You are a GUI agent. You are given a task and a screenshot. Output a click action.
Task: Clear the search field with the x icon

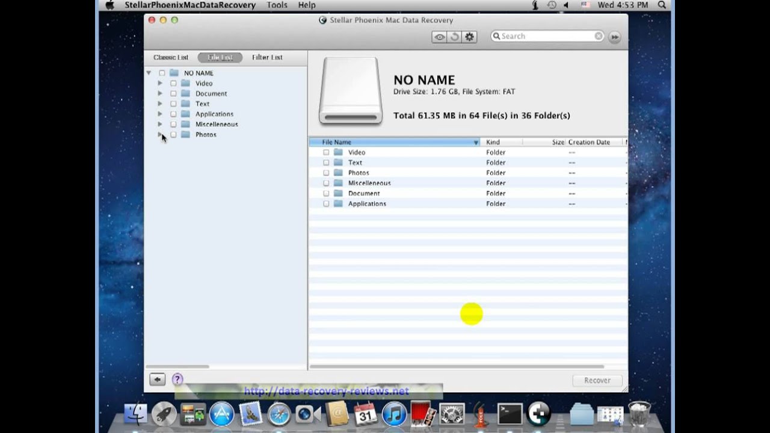[x=599, y=36]
